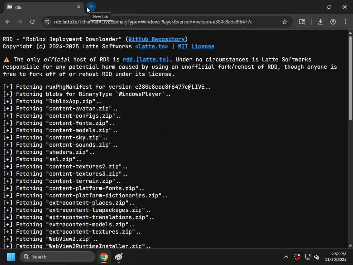Image resolution: width=353 pixels, height=265 pixels.
Task: Click the "content-avatar.zip" log line
Action: click(60, 108)
